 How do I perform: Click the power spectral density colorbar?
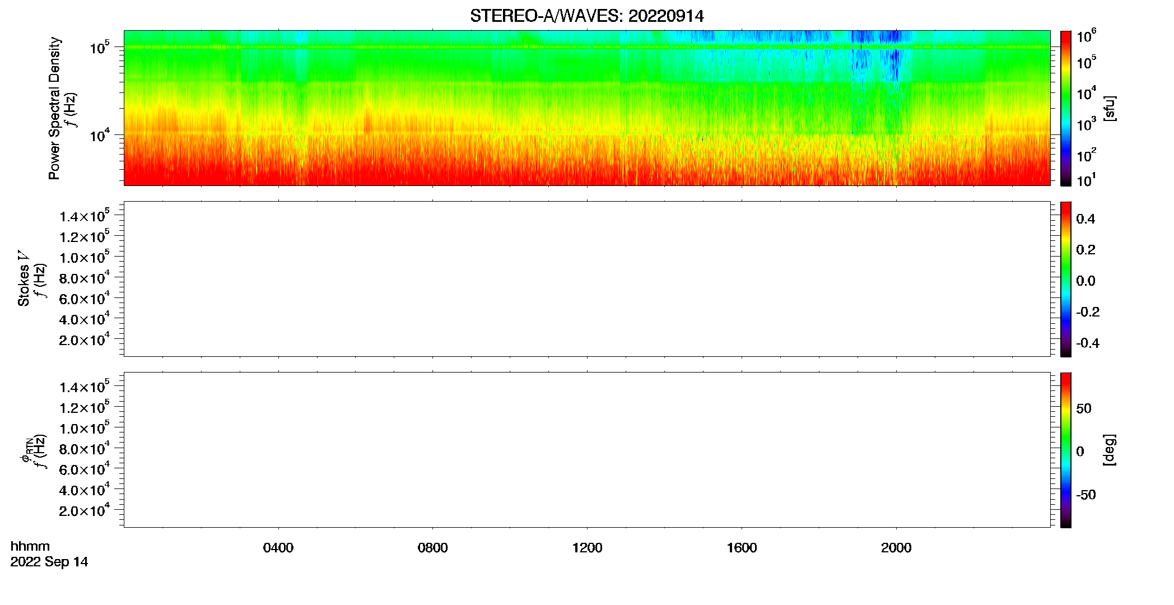1066,108
